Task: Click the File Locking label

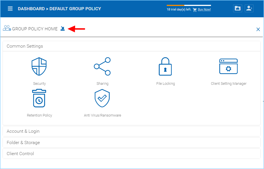Action: click(166, 83)
